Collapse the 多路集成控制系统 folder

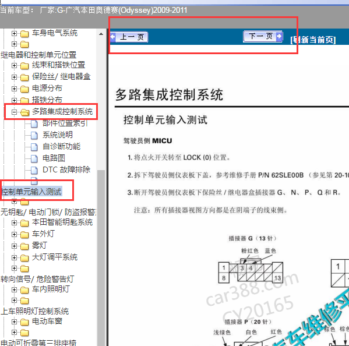[x=14, y=112]
